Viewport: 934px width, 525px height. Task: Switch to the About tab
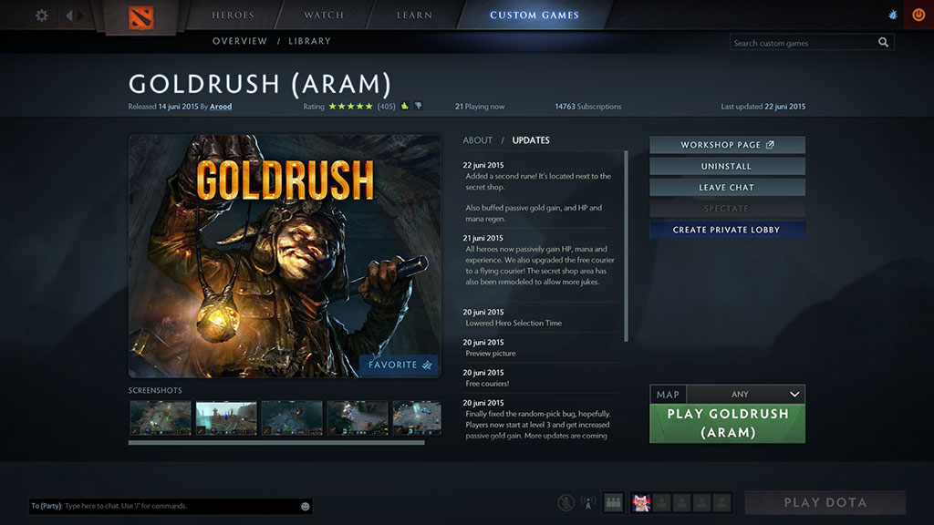pos(477,140)
